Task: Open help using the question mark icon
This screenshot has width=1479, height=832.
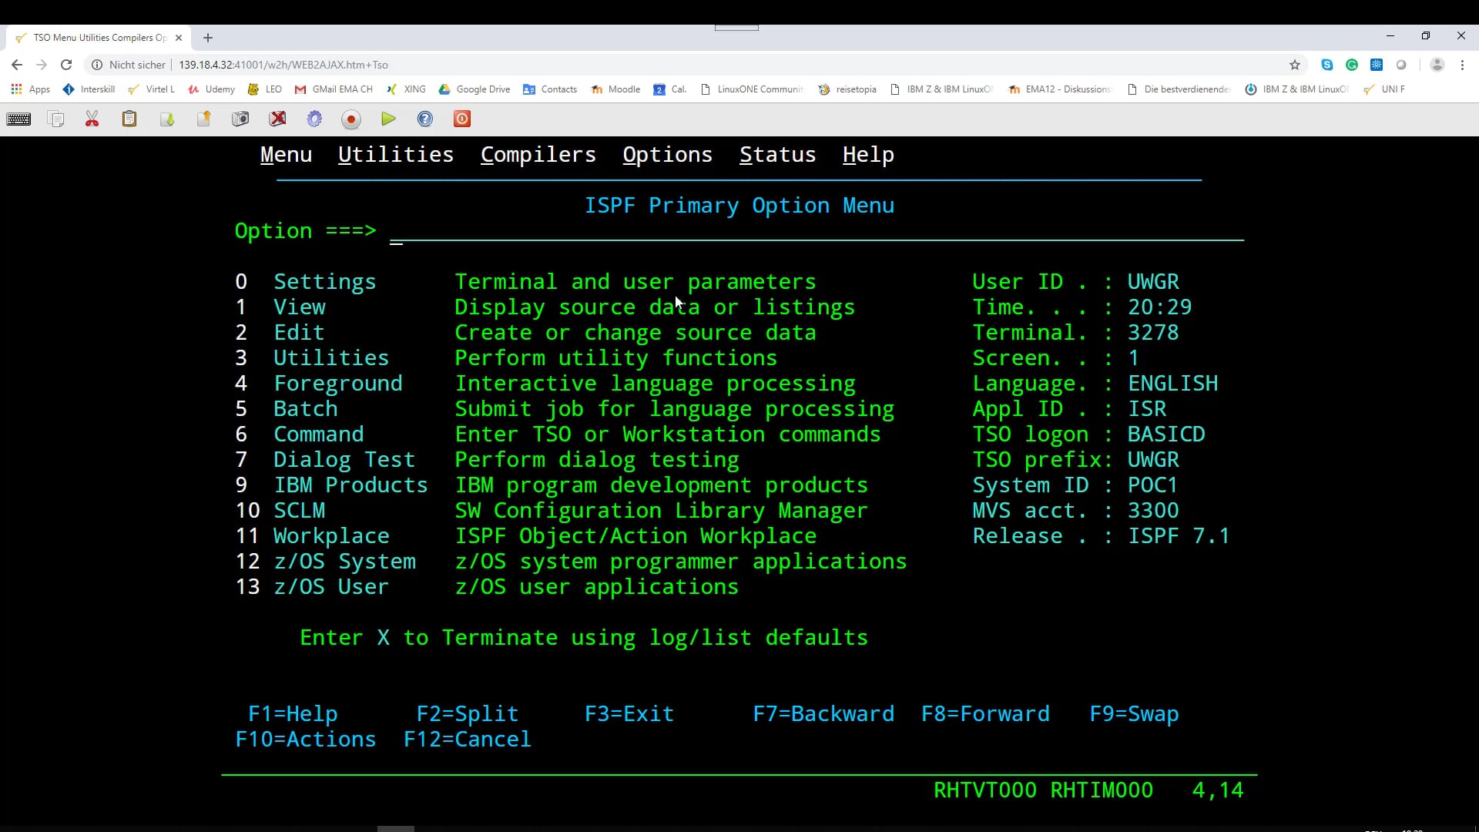Action: pyautogui.click(x=424, y=119)
